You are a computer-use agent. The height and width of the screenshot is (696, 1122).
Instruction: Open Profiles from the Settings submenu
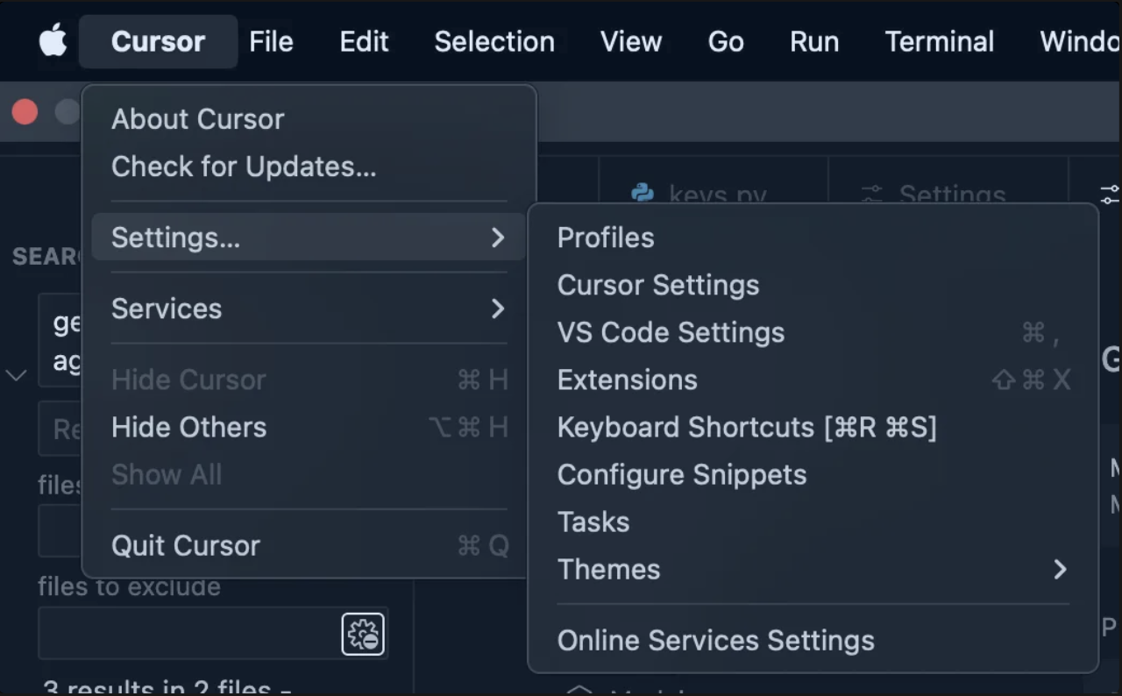[x=813, y=238]
